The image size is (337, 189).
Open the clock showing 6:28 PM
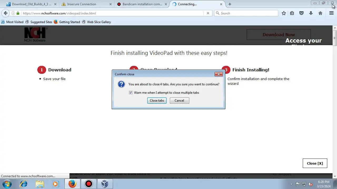pyautogui.click(x=324, y=184)
